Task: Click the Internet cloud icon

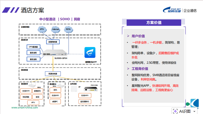Action: pos(56,29)
